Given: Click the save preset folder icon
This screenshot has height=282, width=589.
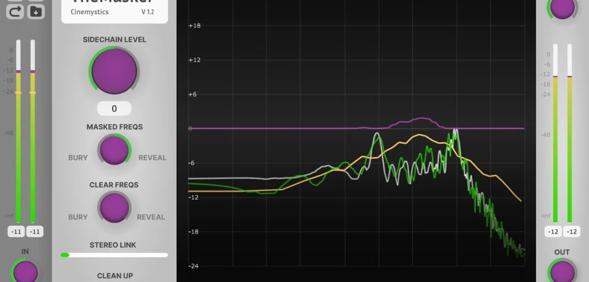Looking at the screenshot, I should click(x=36, y=11).
